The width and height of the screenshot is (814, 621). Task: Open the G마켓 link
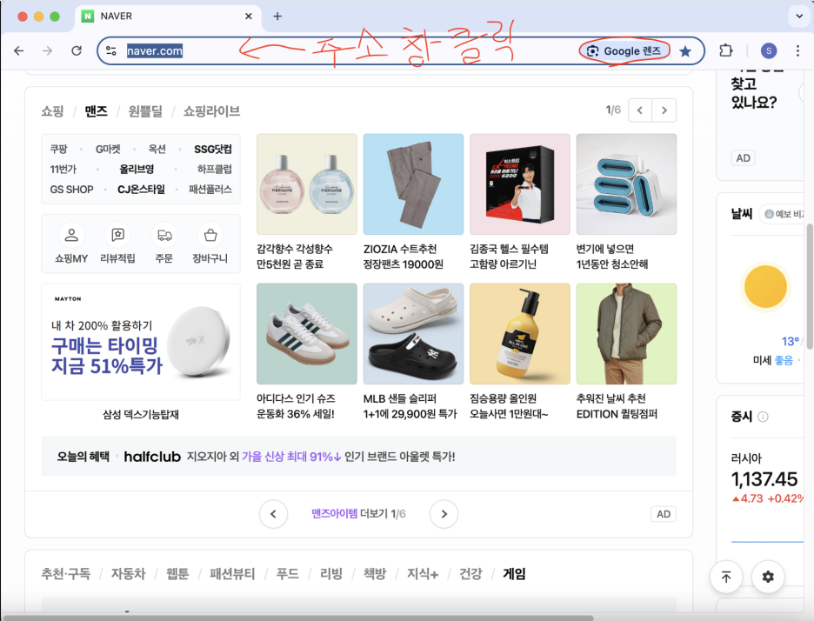pos(108,149)
